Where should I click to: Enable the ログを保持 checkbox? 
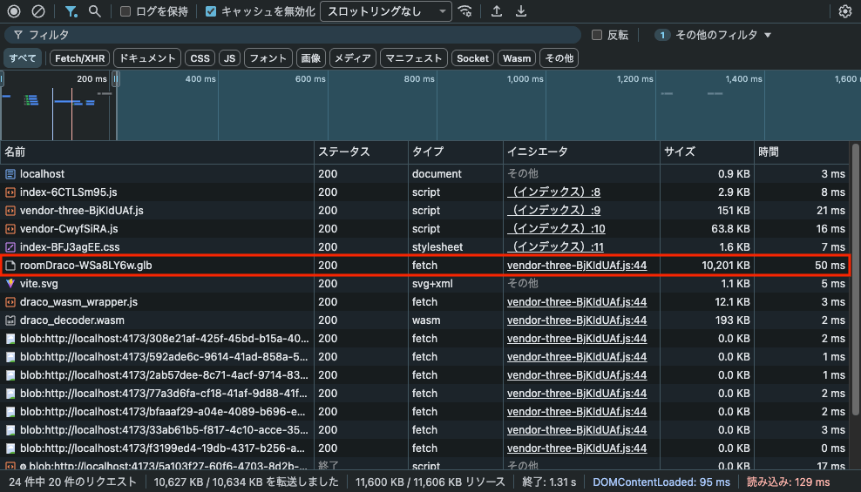125,11
